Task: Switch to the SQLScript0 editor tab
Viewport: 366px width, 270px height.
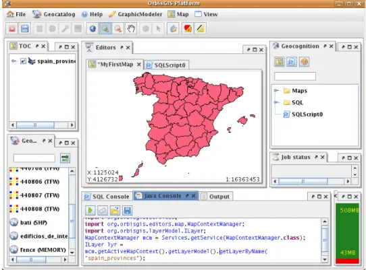Action: click(x=166, y=65)
